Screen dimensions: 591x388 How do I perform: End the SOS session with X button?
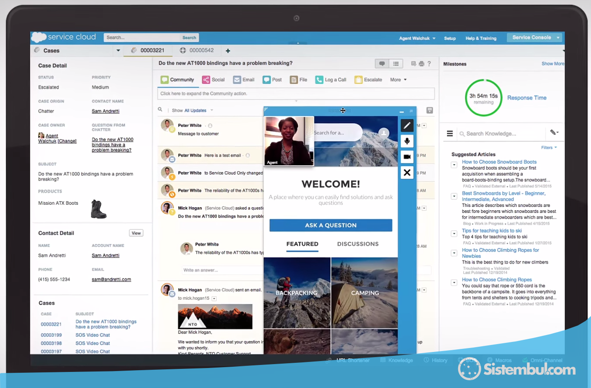point(407,172)
